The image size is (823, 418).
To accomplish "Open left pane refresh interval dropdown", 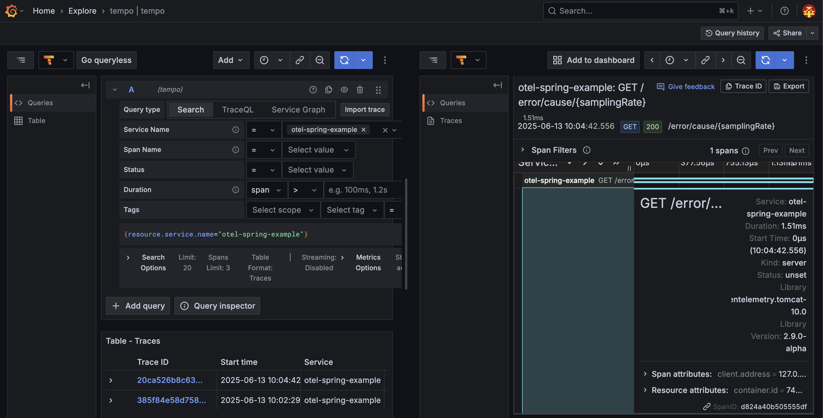I will 363,60.
